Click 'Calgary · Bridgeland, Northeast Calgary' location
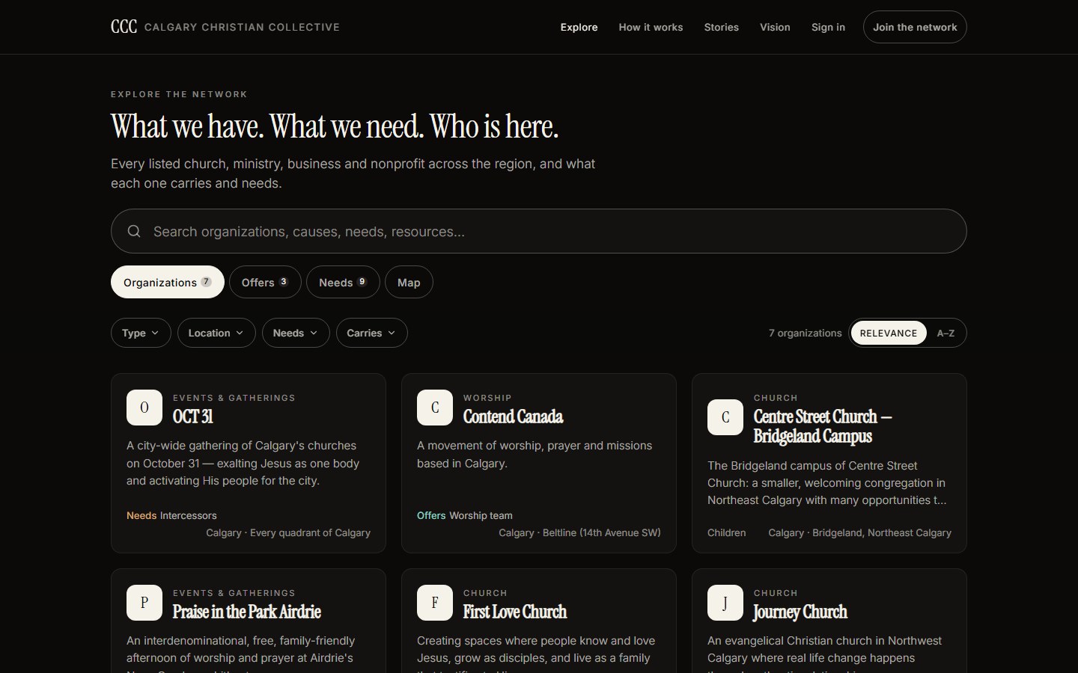1078x673 pixels. coord(860,532)
